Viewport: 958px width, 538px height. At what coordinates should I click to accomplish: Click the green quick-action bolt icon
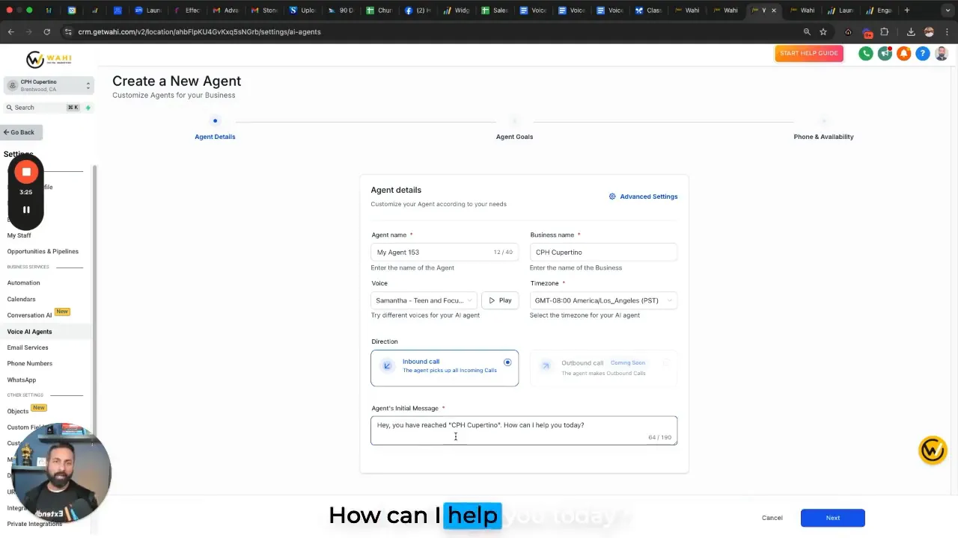click(x=88, y=108)
